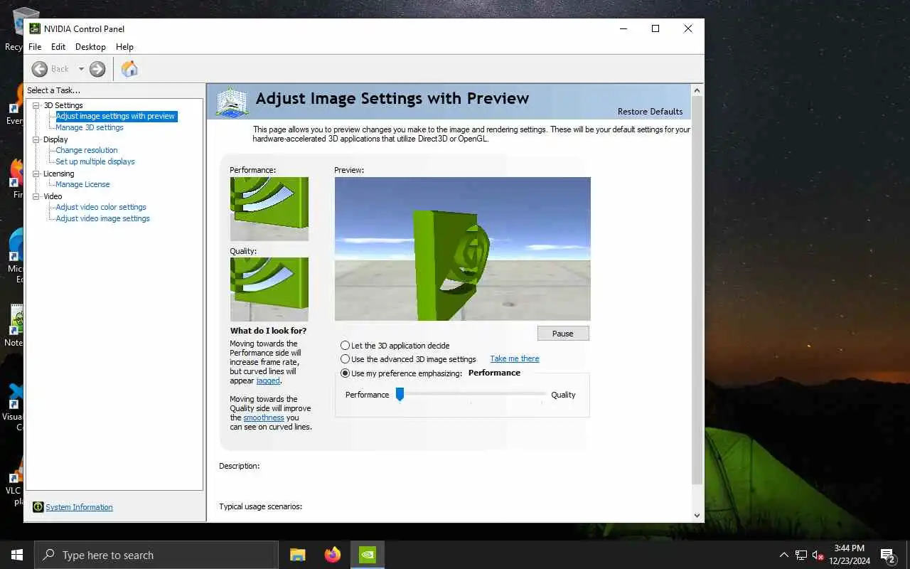Click scrollbar down arrow in main pane

coord(697,516)
